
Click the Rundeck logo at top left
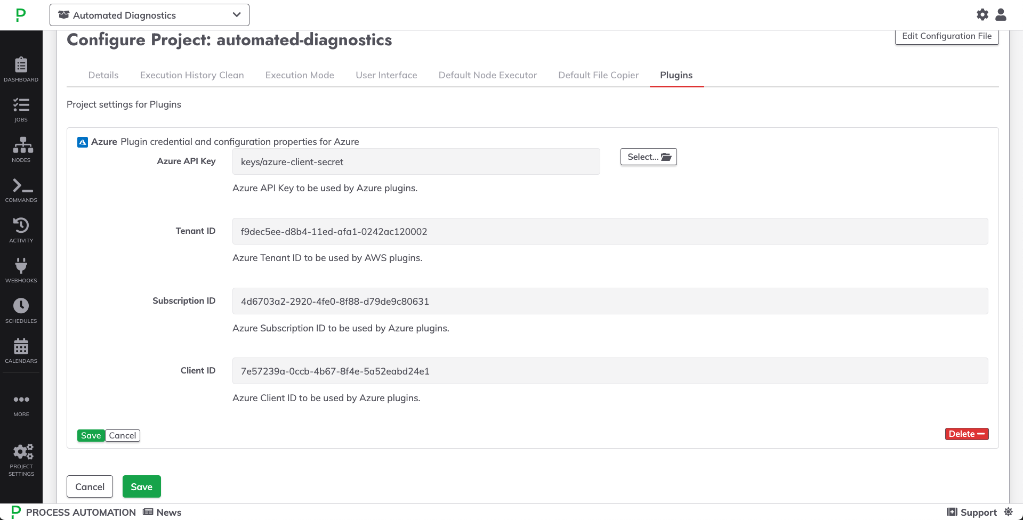tap(21, 15)
